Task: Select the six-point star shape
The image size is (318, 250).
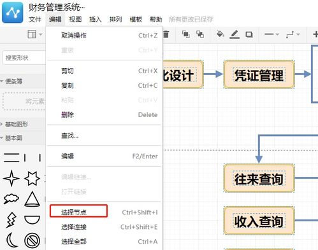Action: tap(32, 178)
